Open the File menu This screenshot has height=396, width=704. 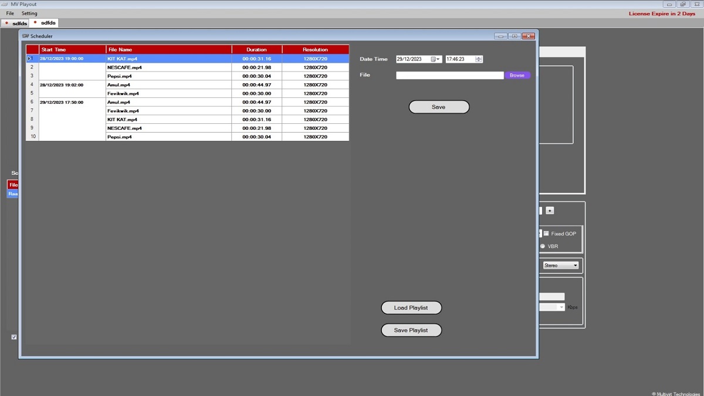tap(10, 13)
